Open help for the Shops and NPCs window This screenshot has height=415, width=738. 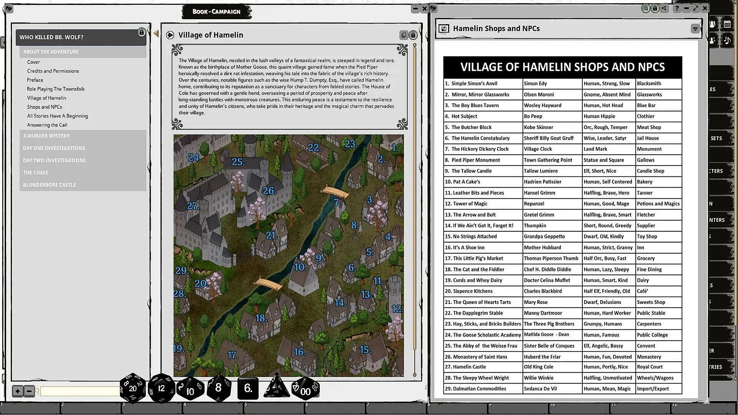pos(676,8)
